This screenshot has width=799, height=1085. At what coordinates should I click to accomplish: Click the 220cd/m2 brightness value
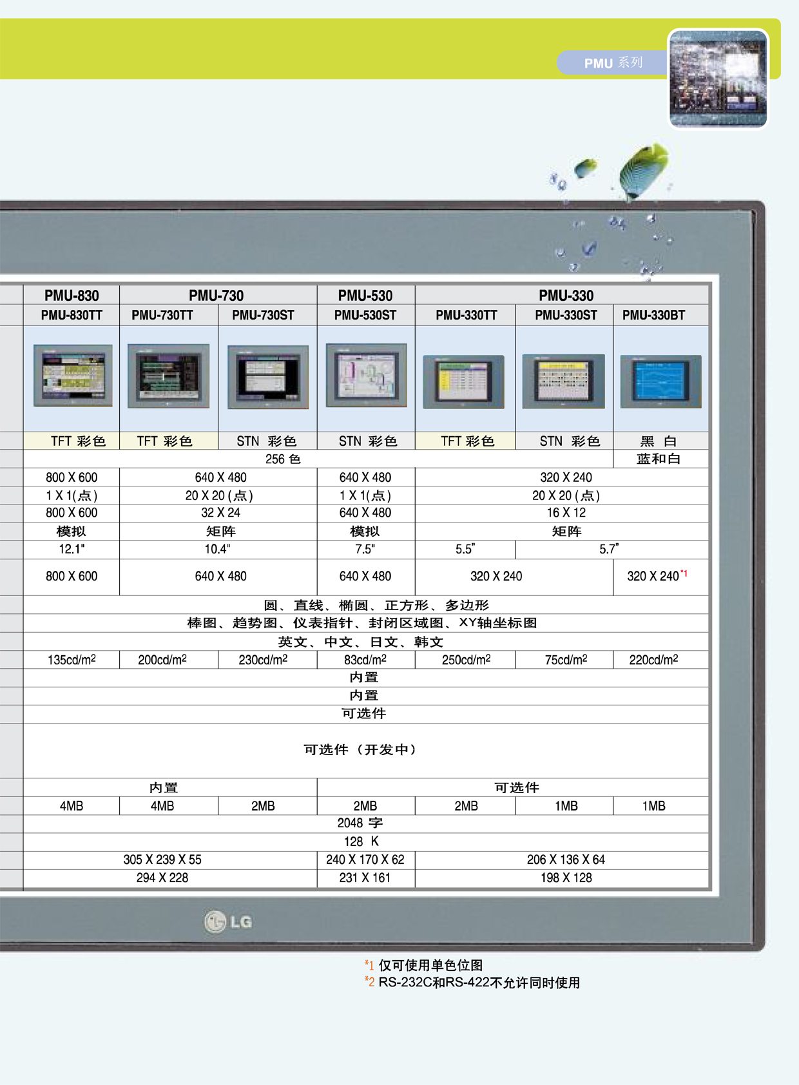(653, 660)
